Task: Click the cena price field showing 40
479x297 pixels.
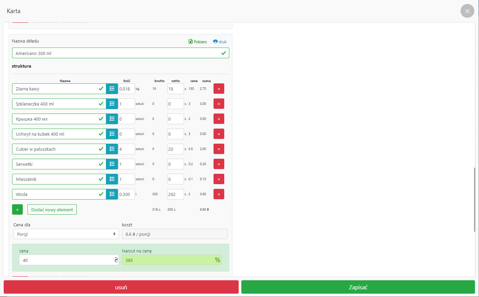Action: tap(66, 260)
